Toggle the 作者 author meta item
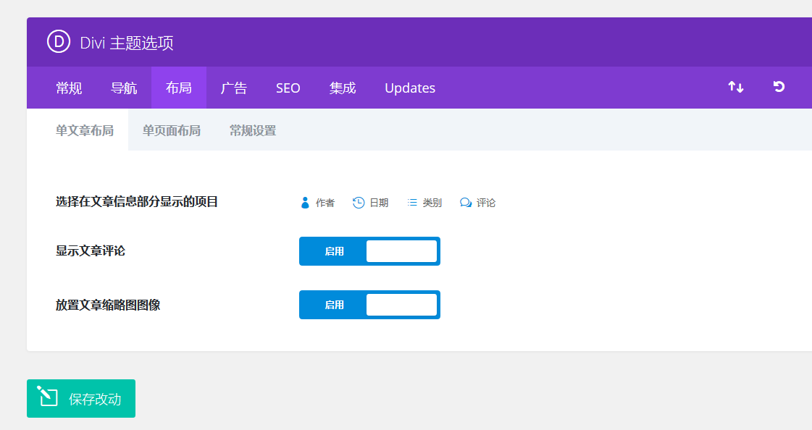 (317, 203)
